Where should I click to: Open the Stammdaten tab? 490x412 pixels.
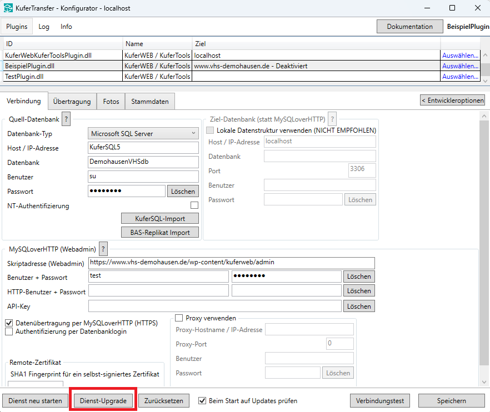point(149,102)
